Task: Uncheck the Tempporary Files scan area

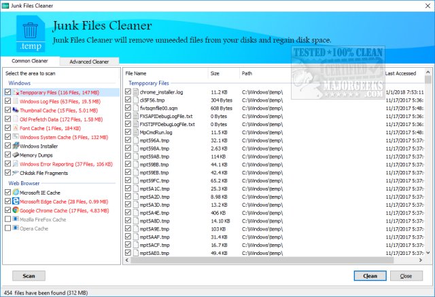Action: 7,92
